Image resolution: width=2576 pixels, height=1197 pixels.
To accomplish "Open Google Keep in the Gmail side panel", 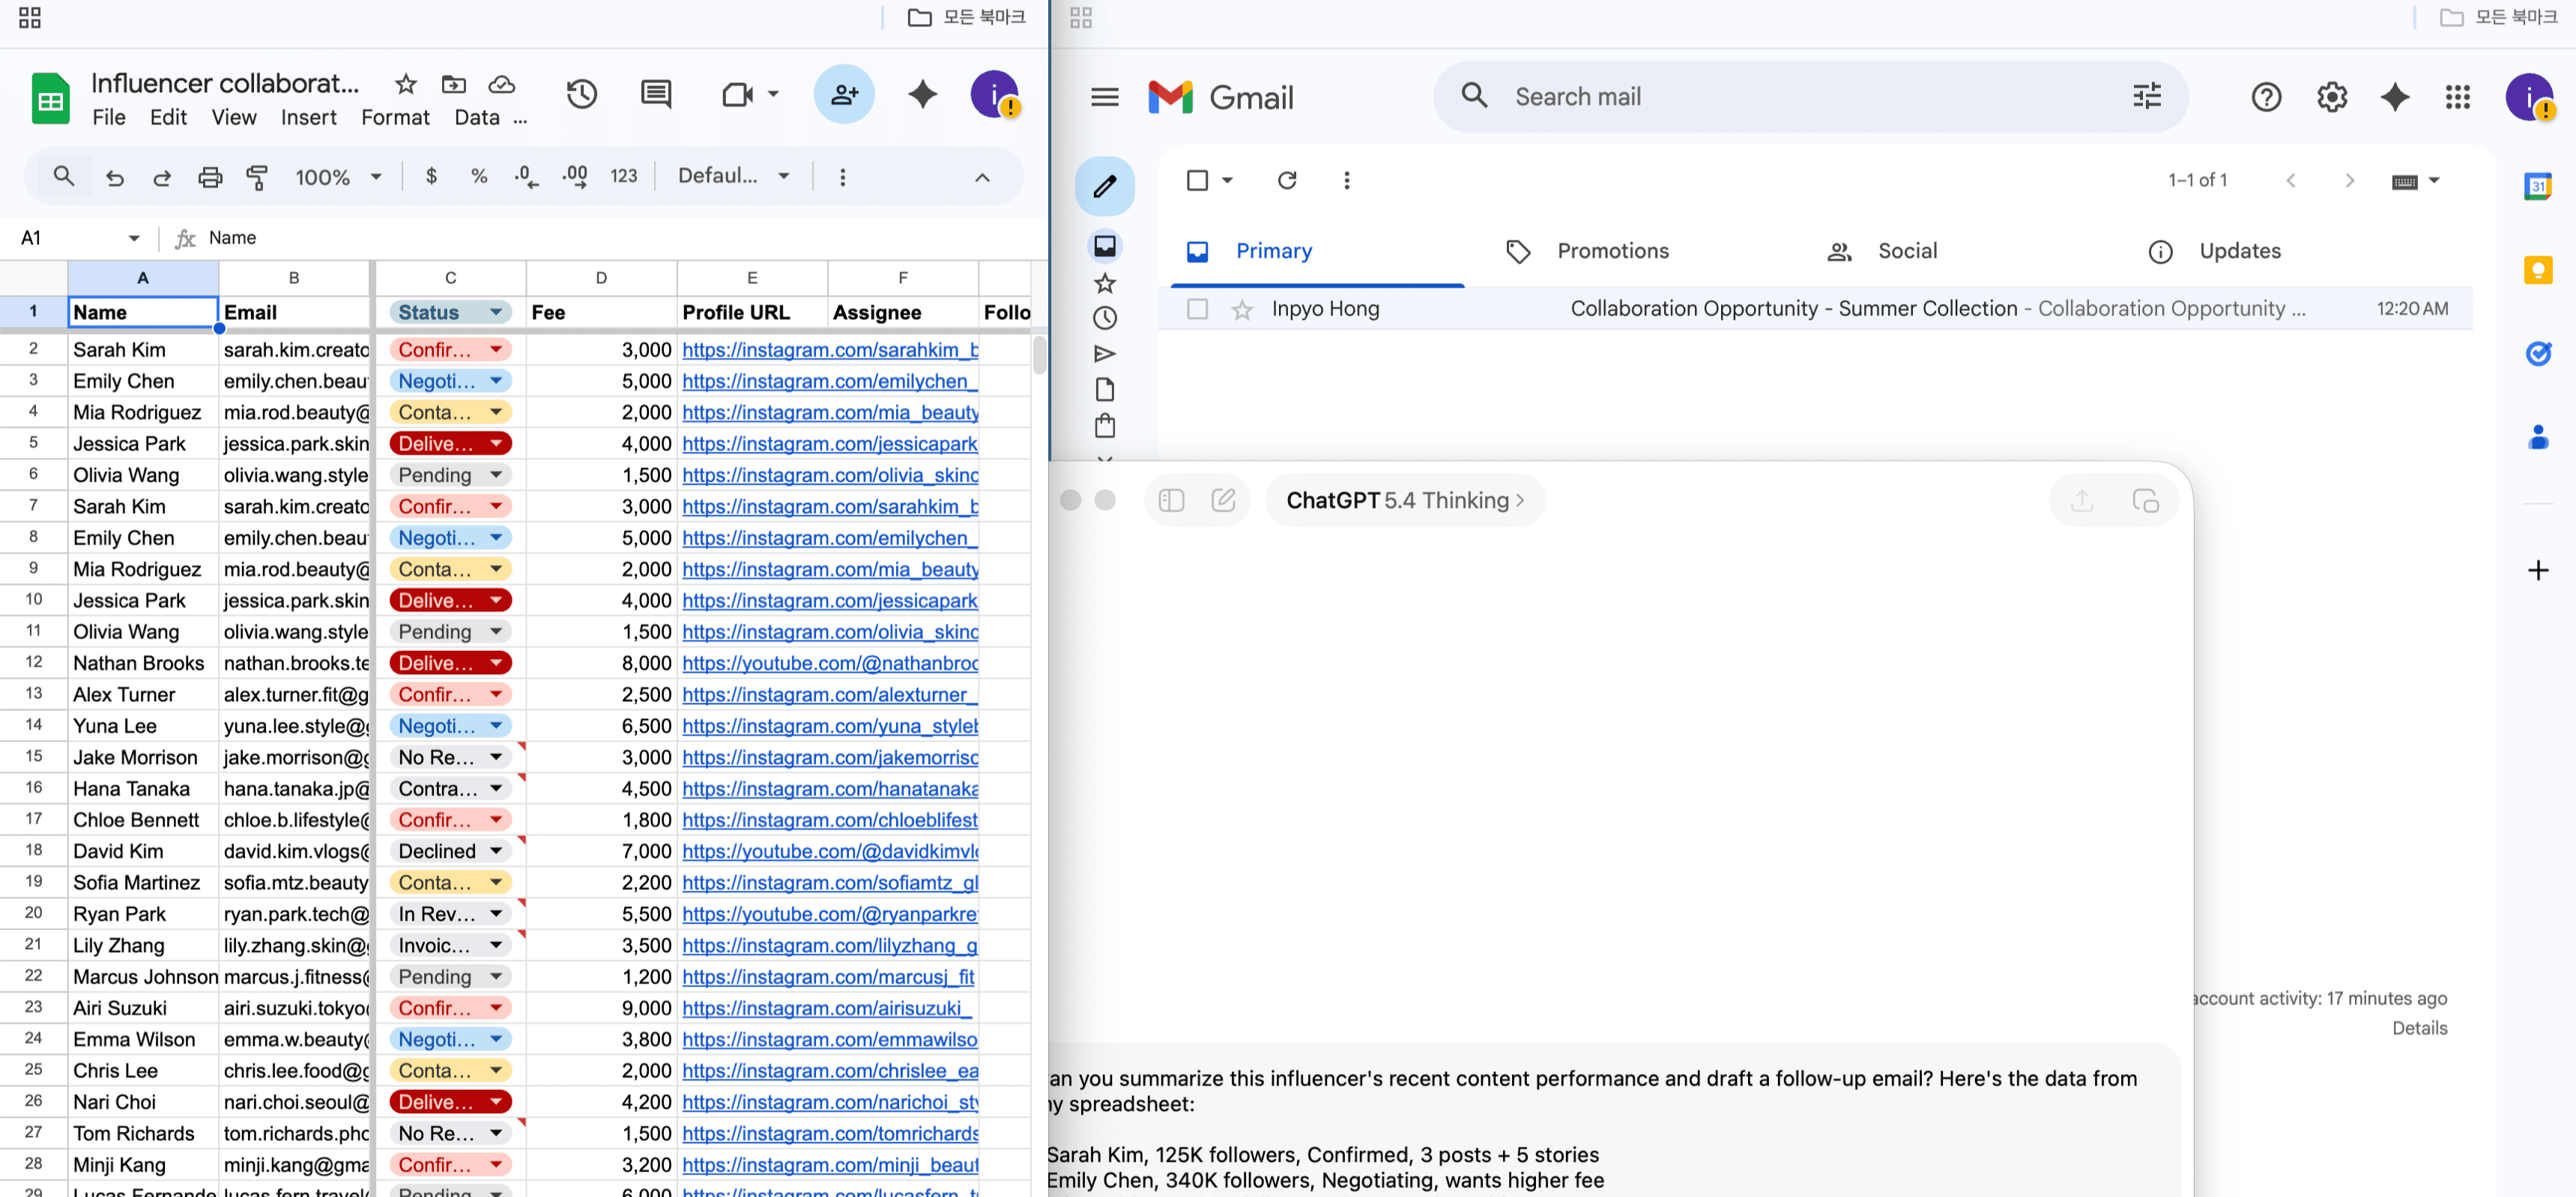I will coord(2538,269).
